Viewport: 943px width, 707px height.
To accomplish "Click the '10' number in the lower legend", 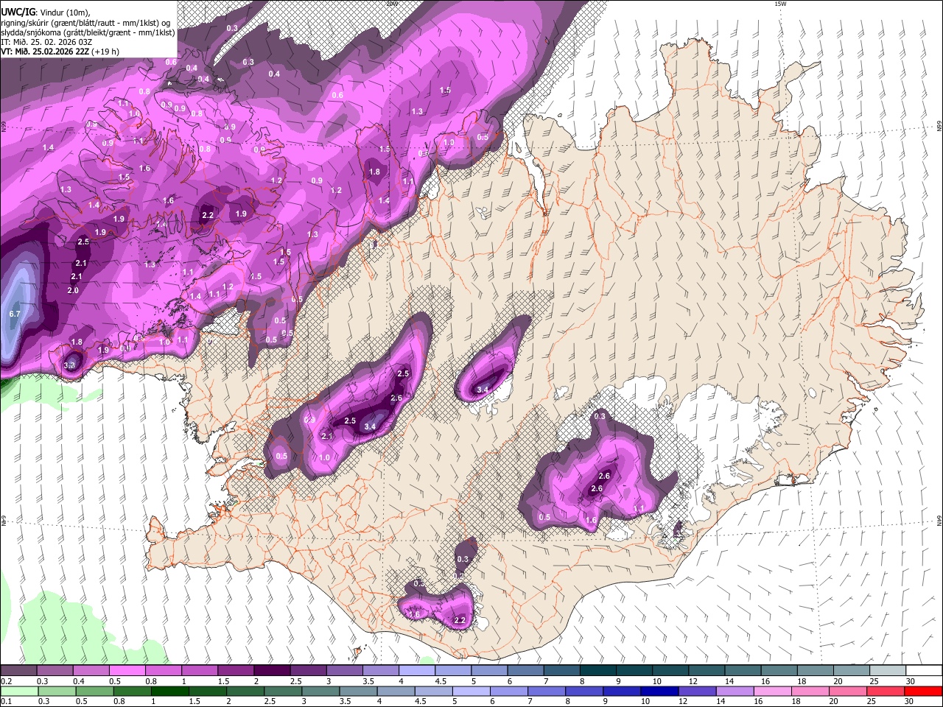I will coord(645,702).
